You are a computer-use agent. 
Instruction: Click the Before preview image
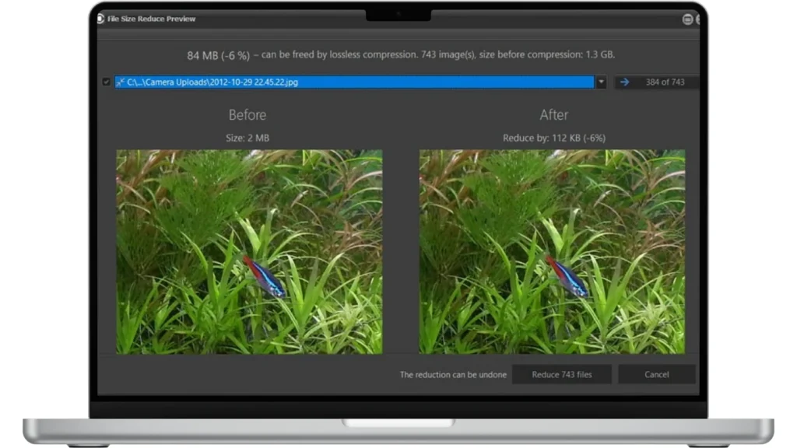pos(249,251)
